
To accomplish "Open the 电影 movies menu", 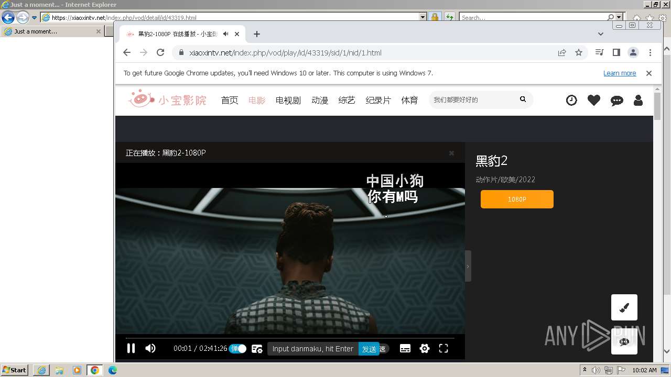I will click(257, 100).
